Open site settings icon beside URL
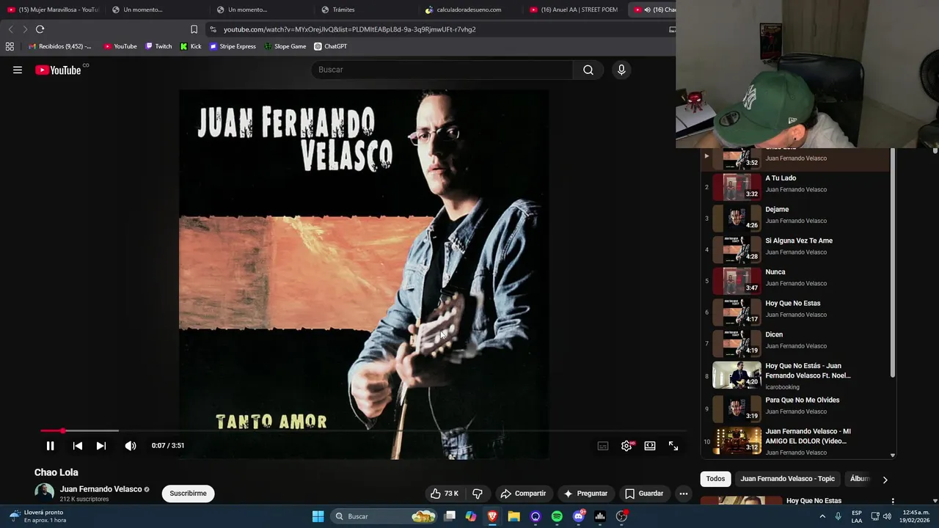Viewport: 939px width, 528px height. 213,29
